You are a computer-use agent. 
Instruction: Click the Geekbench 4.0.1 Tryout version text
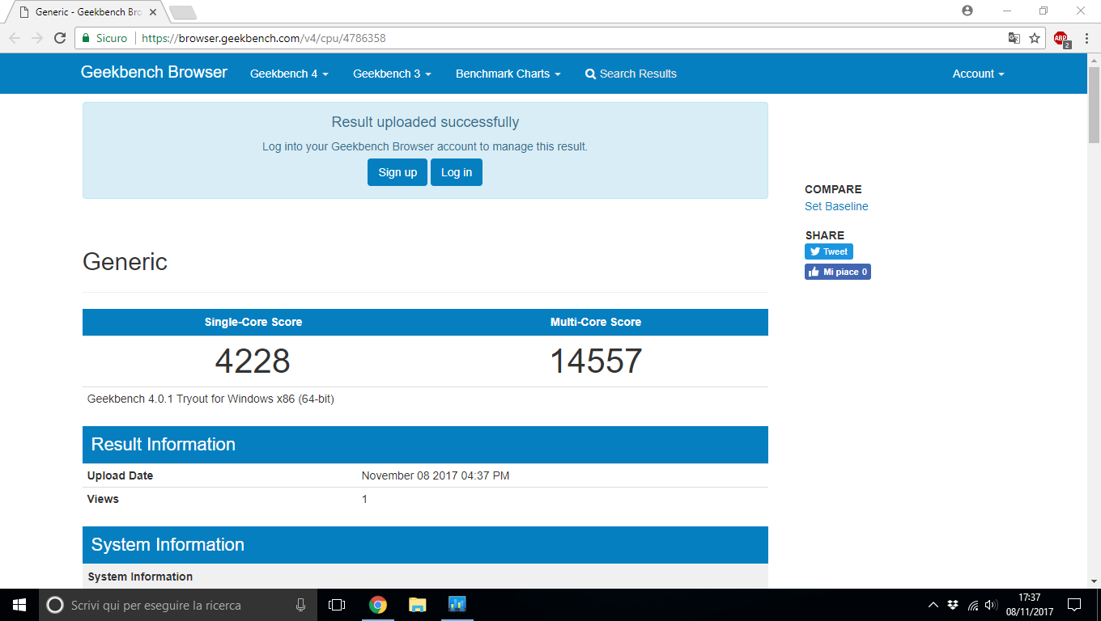pyautogui.click(x=210, y=399)
